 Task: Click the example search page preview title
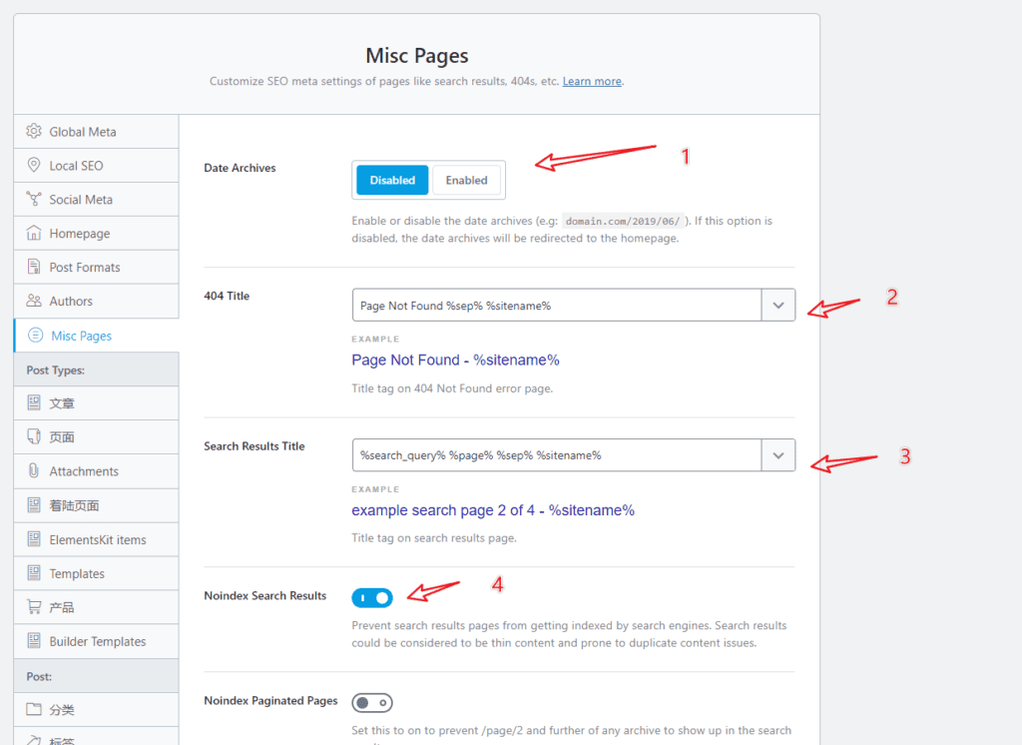[x=493, y=510]
